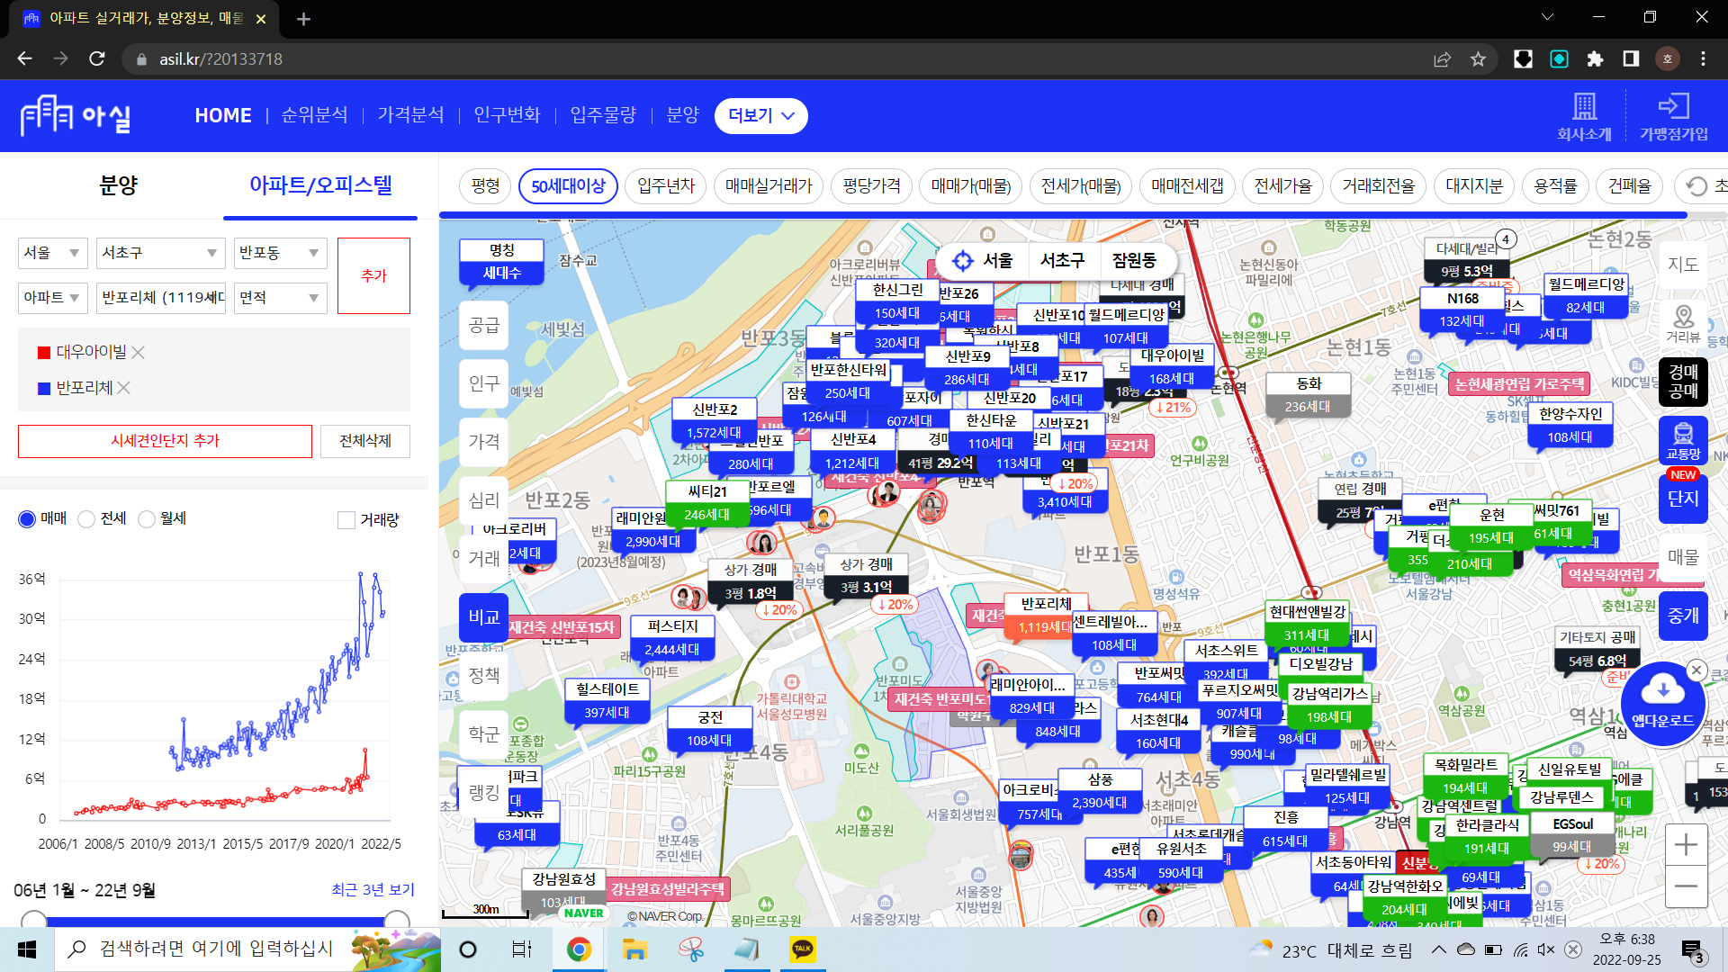Expand the 면적 area dropdown

tap(280, 298)
